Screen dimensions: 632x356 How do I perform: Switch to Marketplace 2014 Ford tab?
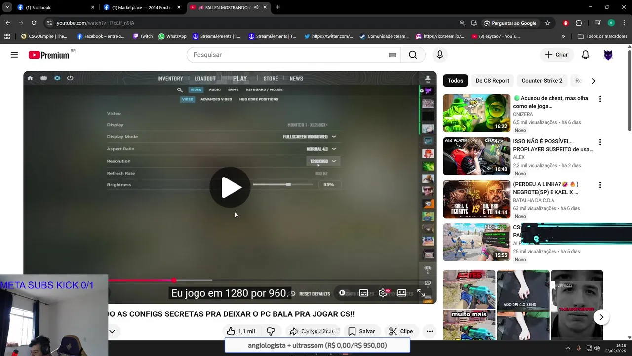(x=142, y=7)
